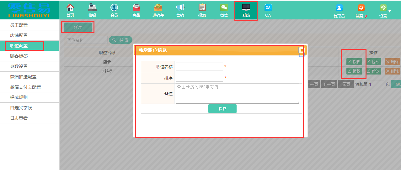Open the 营销 marketing megaphone icon
The image size is (401, 170).
coord(180,8)
